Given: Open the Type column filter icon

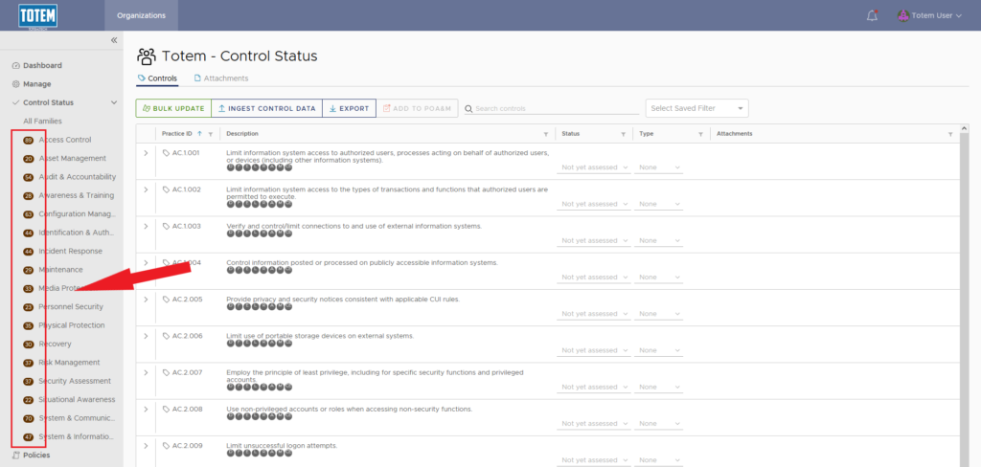Looking at the screenshot, I should tap(700, 134).
